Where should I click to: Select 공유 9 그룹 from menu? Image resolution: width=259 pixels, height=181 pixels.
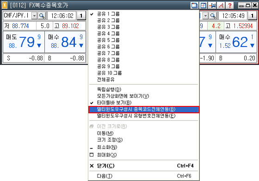click(143, 66)
